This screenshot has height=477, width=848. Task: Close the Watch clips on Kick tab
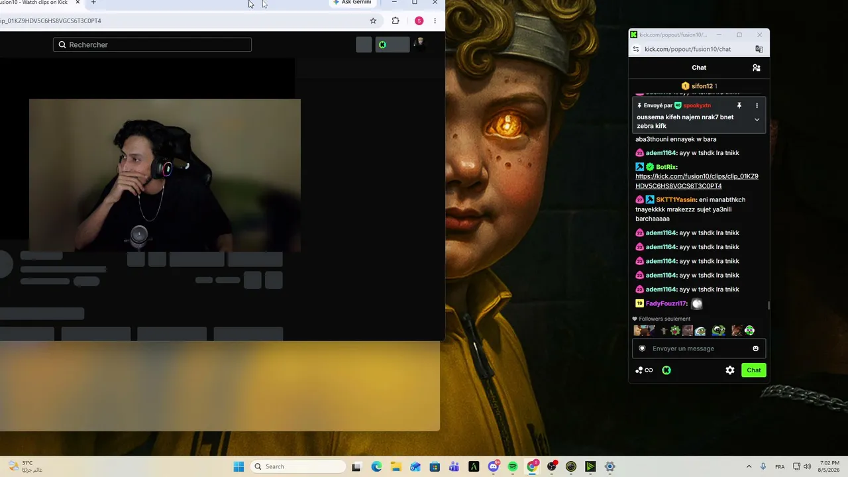78,3
